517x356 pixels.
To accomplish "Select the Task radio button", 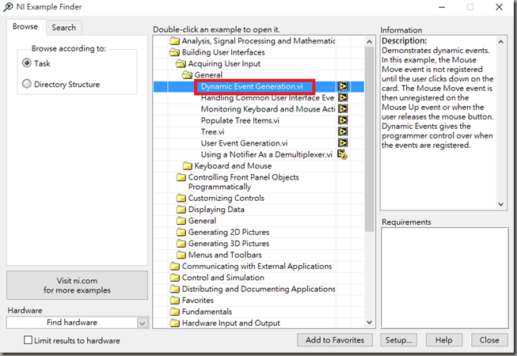I will coord(27,63).
